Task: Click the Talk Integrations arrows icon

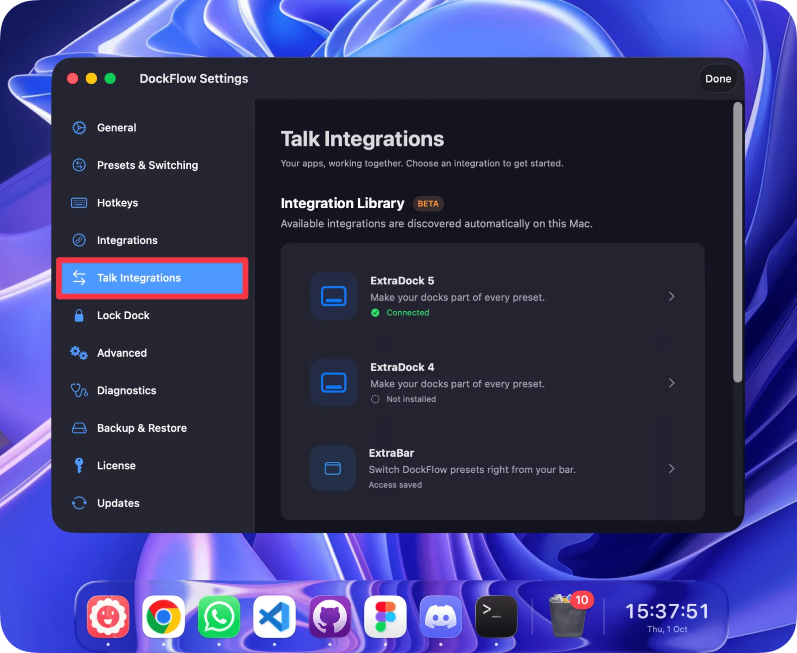Action: point(79,278)
